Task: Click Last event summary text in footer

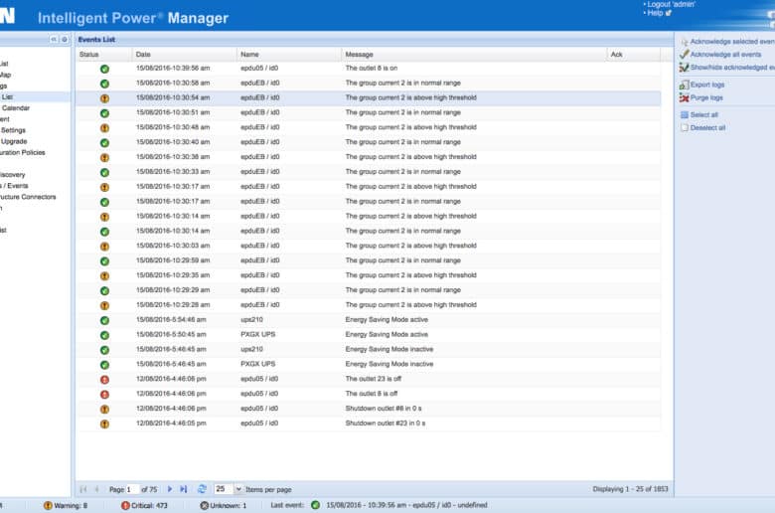Action: pyautogui.click(x=406, y=505)
